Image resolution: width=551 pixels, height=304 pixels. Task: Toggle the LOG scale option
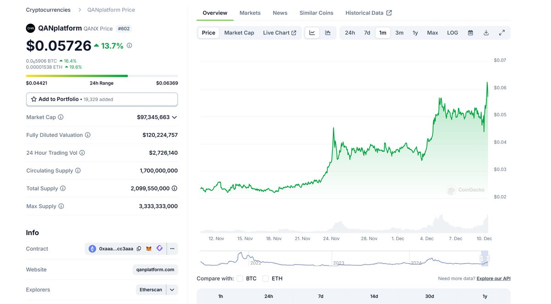453,33
